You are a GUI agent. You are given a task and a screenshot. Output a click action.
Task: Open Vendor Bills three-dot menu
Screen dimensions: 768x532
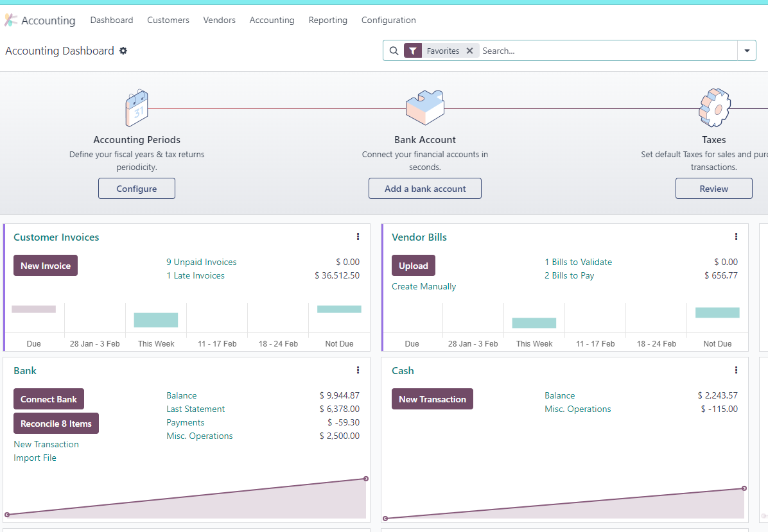point(736,237)
